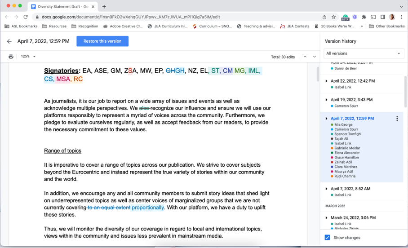The image size is (408, 248).
Task: Open the Recognition bookmarks folder
Action: coord(85,27)
